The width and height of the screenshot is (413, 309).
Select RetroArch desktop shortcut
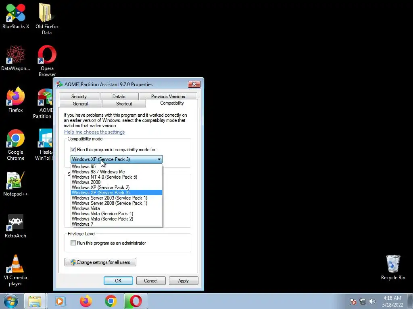click(16, 226)
